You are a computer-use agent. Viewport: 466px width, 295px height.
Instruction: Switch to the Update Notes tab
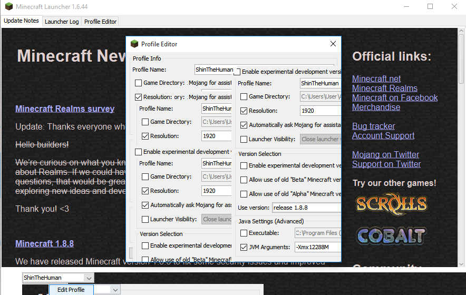[x=21, y=21]
